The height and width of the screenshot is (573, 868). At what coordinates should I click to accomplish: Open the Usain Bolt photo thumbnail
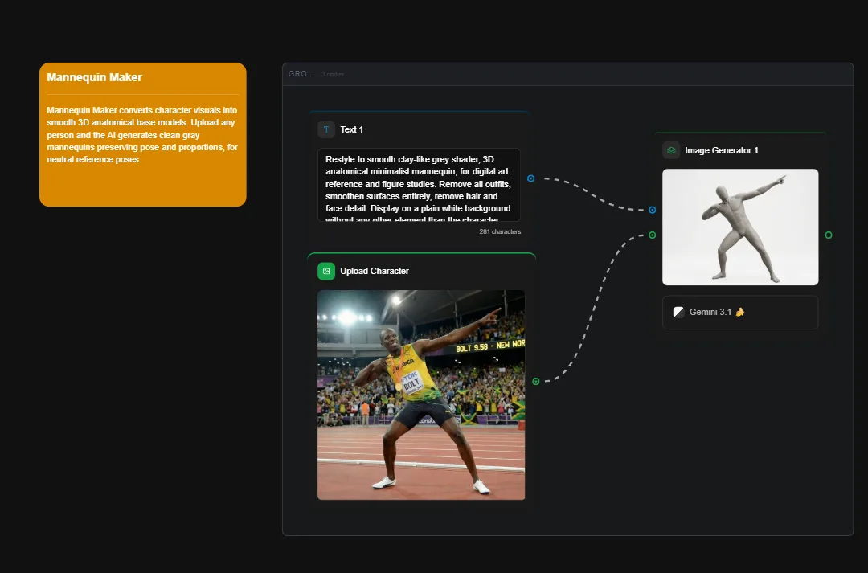click(x=420, y=394)
